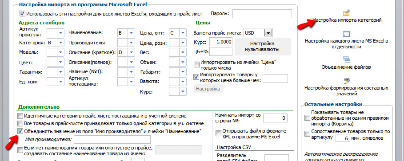Viewport: 404px width, 161px height.
Task: Click the ЦБ+% input field
Action: (x=221, y=51)
